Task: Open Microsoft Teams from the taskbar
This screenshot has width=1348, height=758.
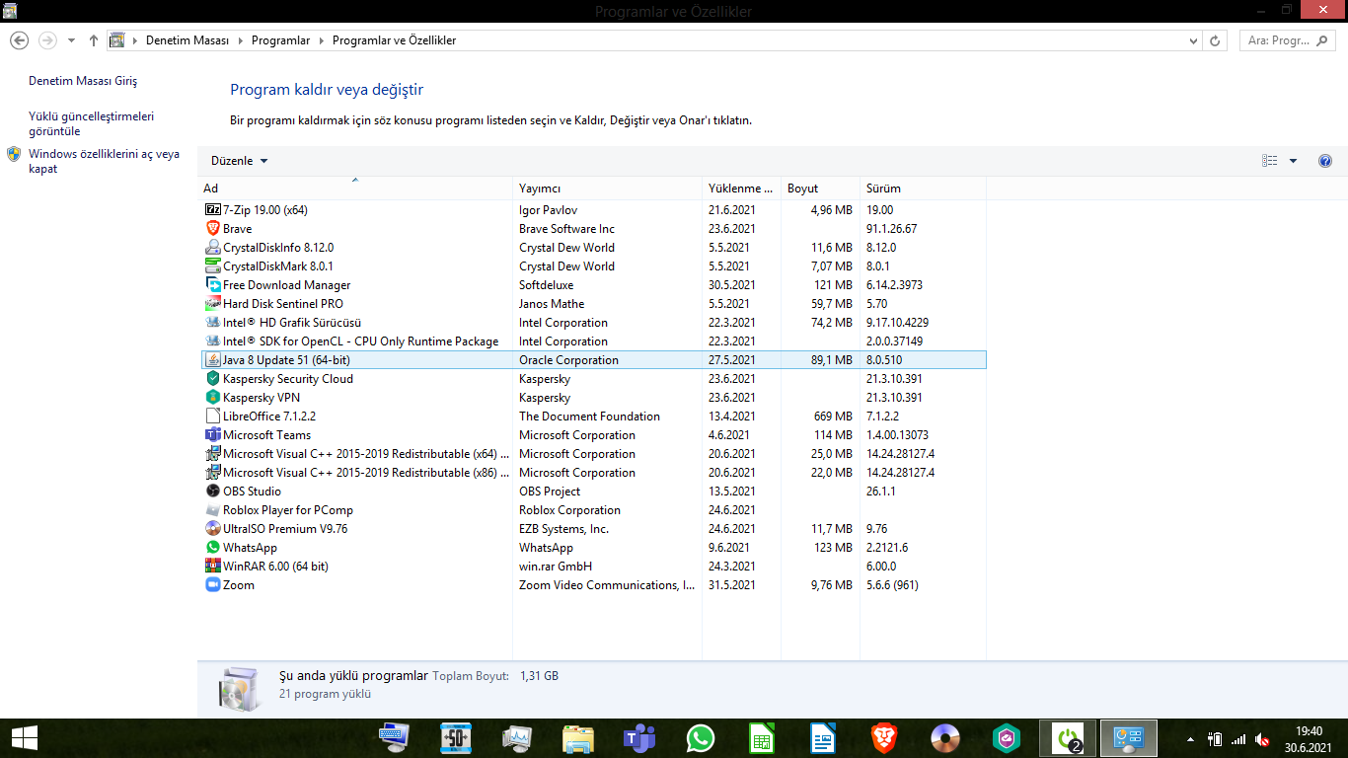Action: click(x=639, y=738)
